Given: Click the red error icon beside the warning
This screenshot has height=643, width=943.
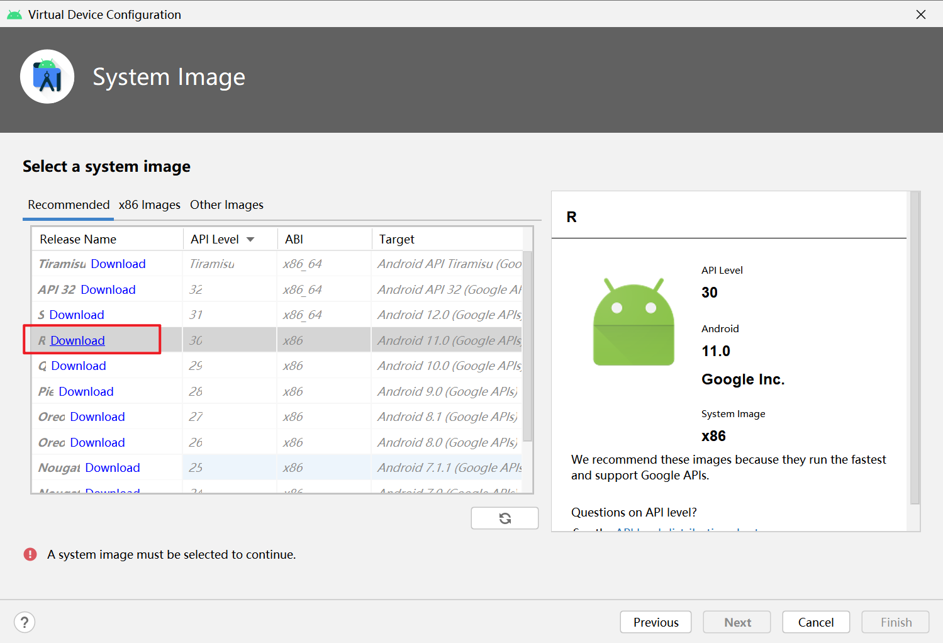Looking at the screenshot, I should (30, 554).
